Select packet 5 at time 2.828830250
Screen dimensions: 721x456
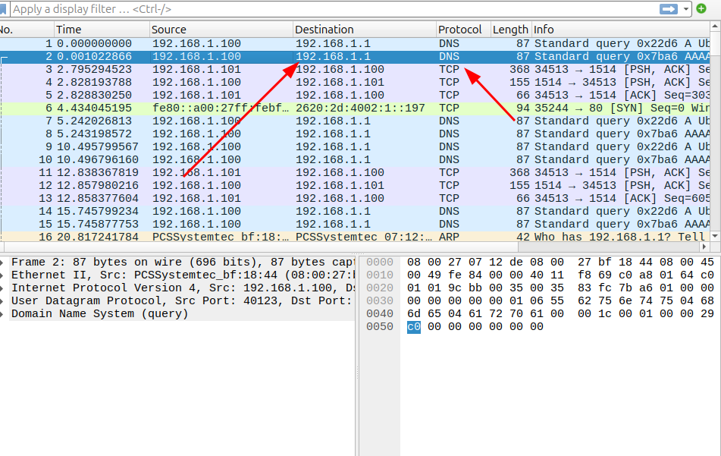click(x=355, y=96)
